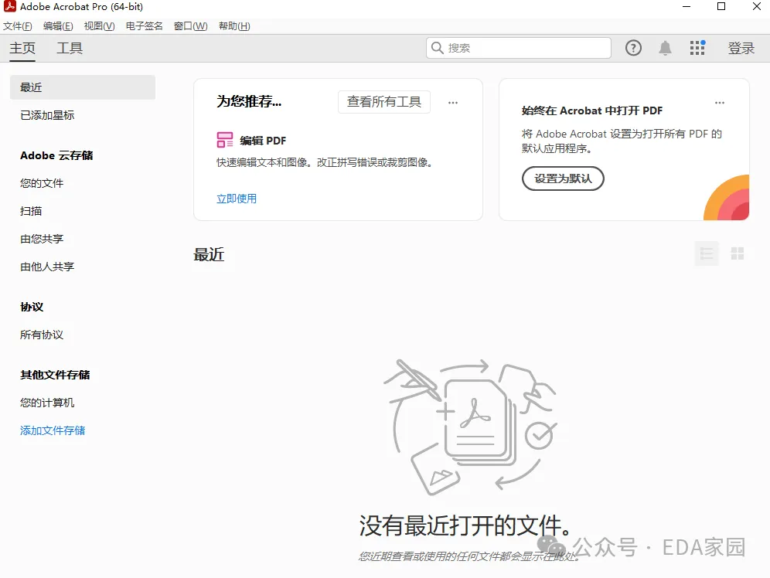Open 您的文件 in the sidebar
Image resolution: width=770 pixels, height=578 pixels.
click(42, 183)
